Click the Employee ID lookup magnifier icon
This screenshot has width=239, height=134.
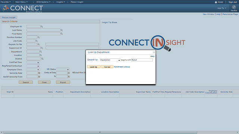42,26
